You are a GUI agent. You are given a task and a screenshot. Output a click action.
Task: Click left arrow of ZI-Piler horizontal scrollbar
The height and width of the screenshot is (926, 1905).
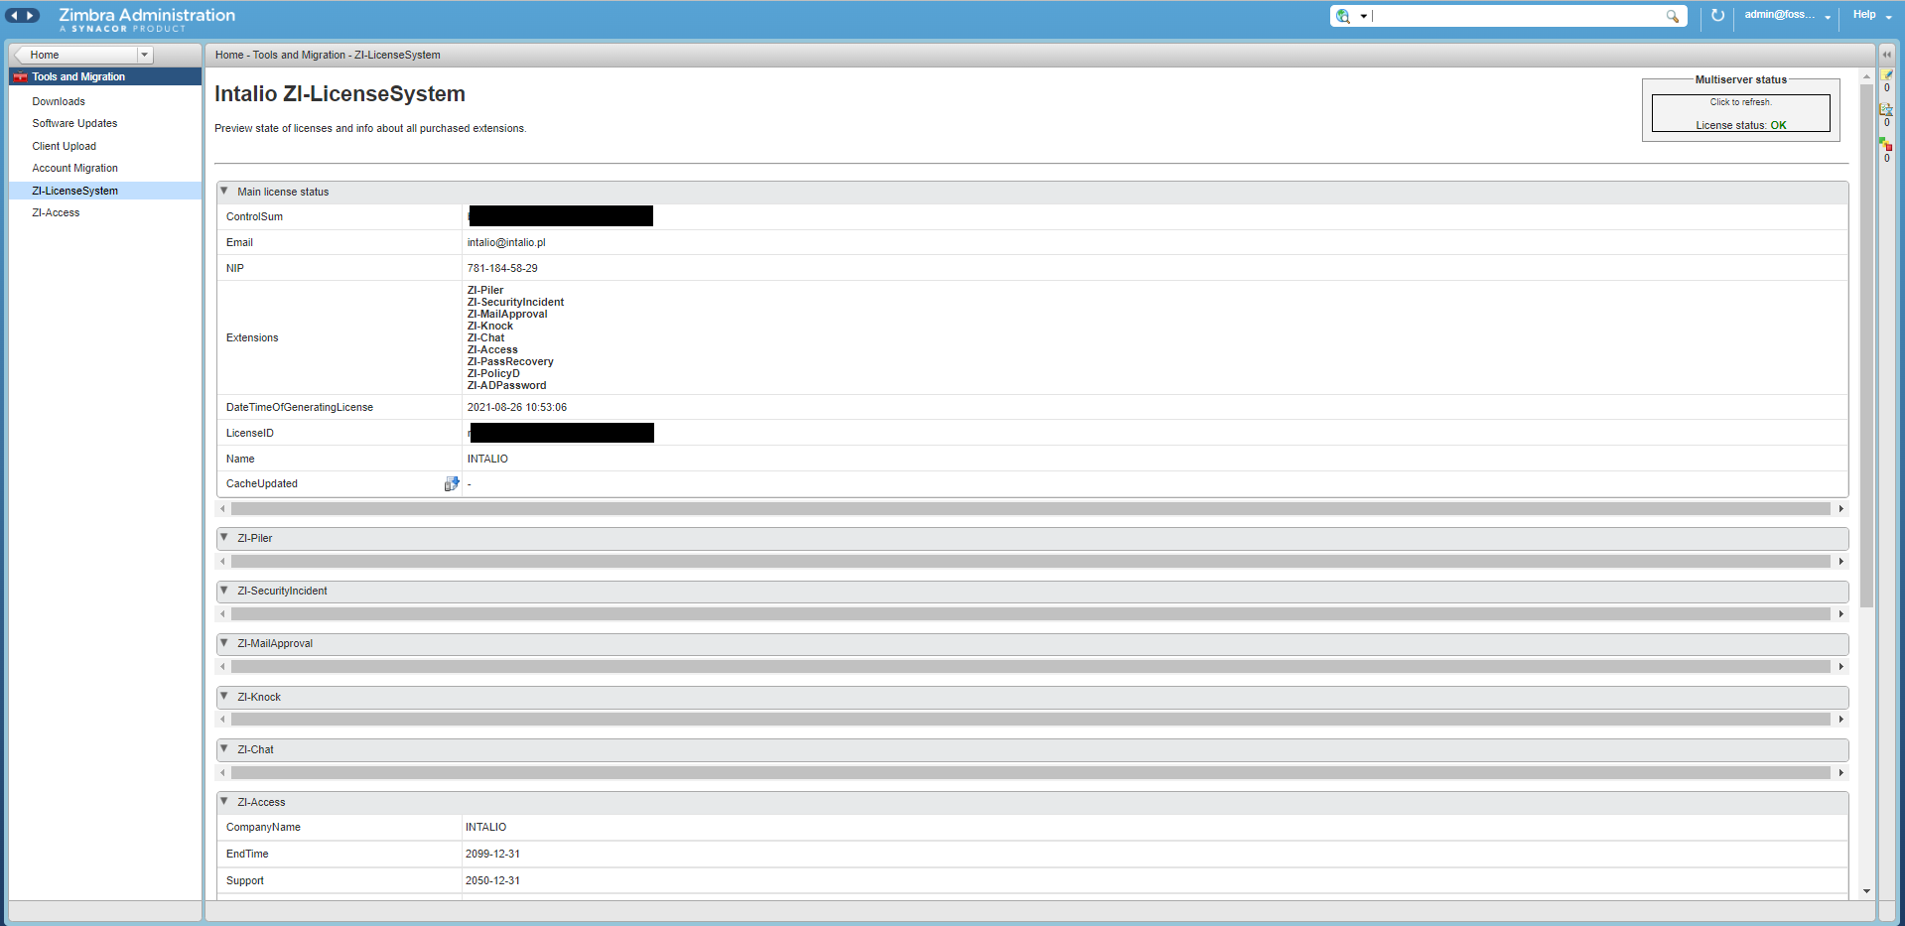222,561
